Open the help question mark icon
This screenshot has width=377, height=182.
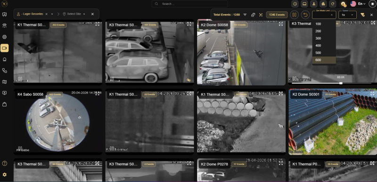[x=4, y=164]
